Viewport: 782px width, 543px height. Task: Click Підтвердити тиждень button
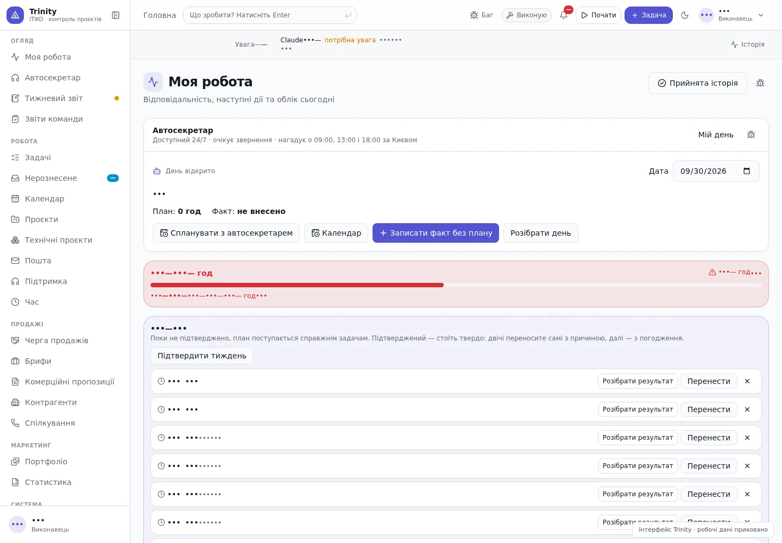point(202,356)
